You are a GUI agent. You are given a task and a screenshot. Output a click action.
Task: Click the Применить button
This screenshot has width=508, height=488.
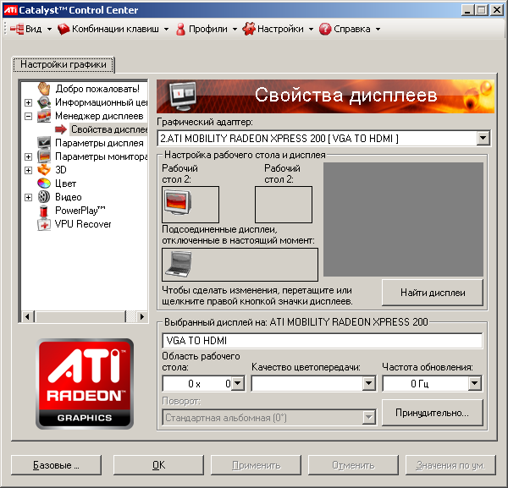(x=256, y=465)
